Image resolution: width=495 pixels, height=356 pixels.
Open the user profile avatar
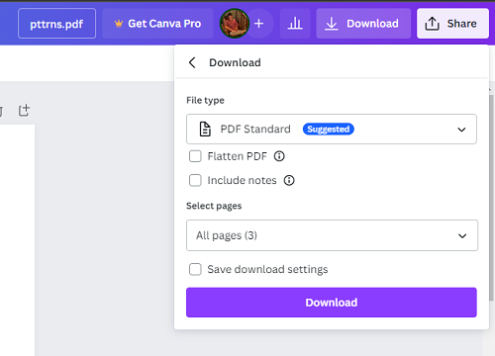coord(235,24)
